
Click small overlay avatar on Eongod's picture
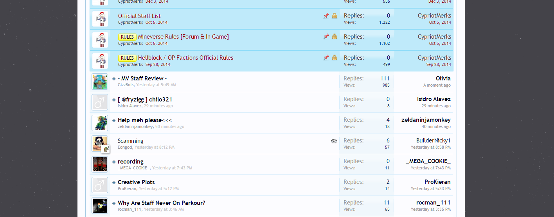pos(105,149)
